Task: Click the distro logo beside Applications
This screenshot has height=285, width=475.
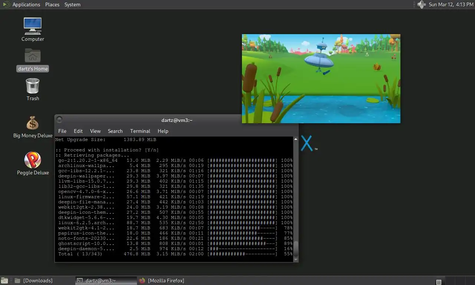Action: [x=6, y=4]
